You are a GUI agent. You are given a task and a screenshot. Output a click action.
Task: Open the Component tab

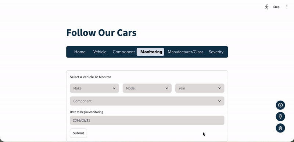124,52
